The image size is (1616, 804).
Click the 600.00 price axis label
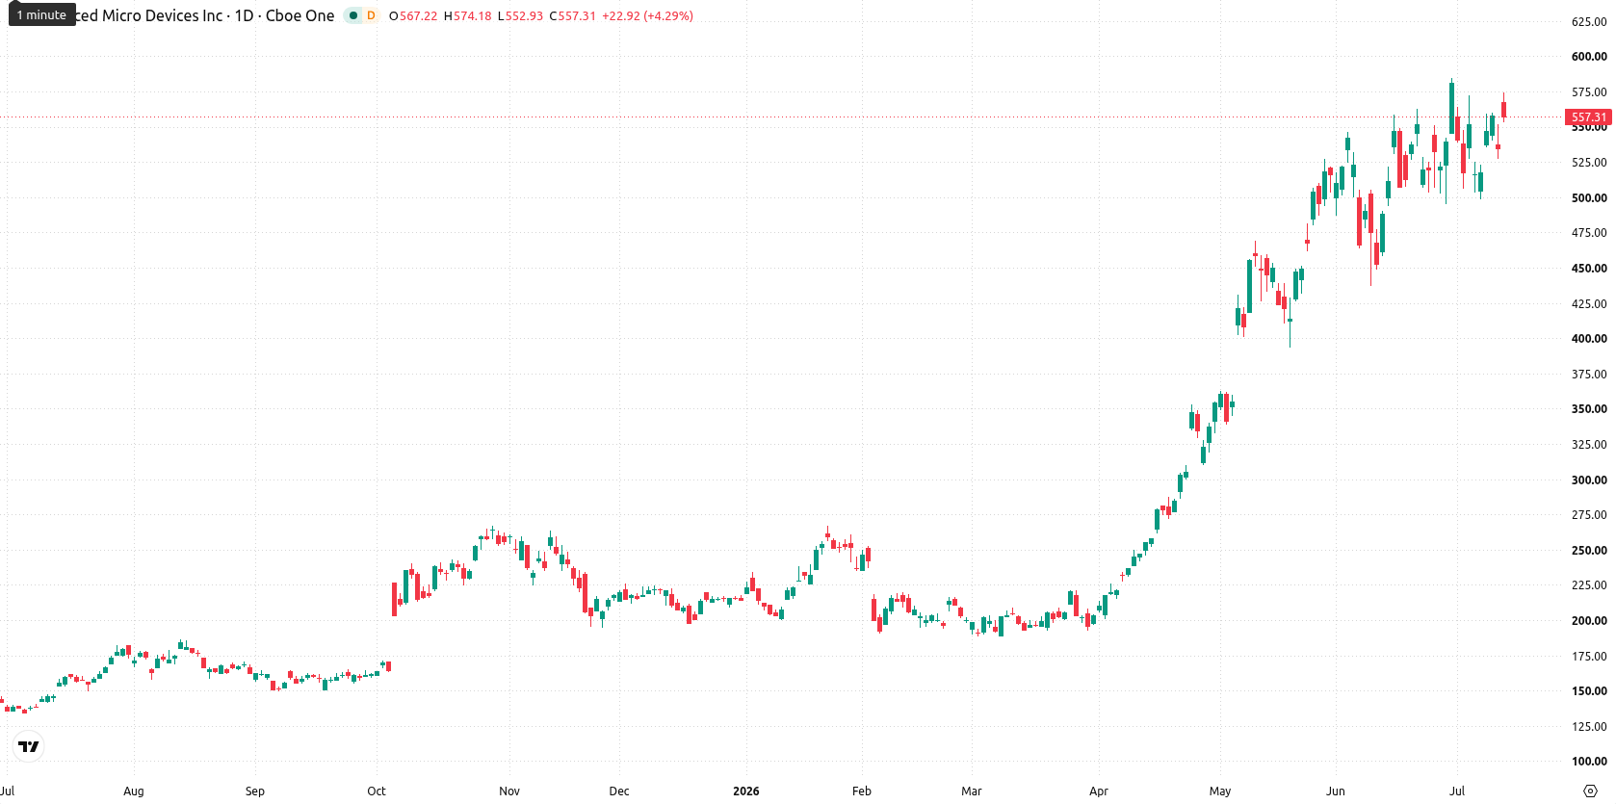(1589, 57)
